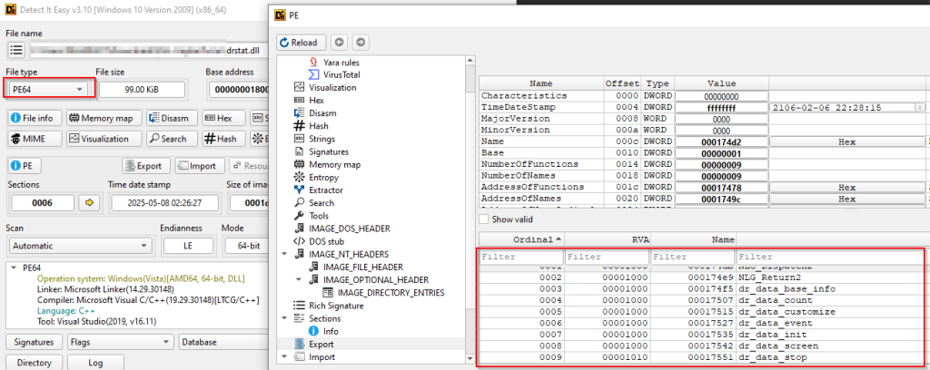This screenshot has width=930, height=370.
Task: Click the Endianness LE field
Action: coord(188,245)
